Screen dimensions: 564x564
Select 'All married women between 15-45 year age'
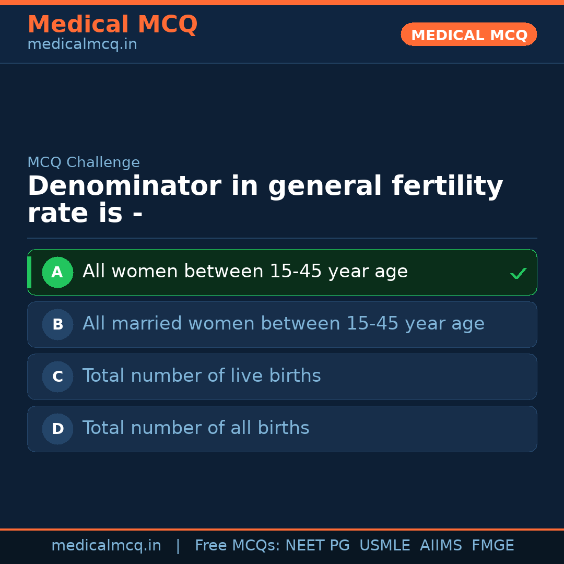(x=283, y=324)
